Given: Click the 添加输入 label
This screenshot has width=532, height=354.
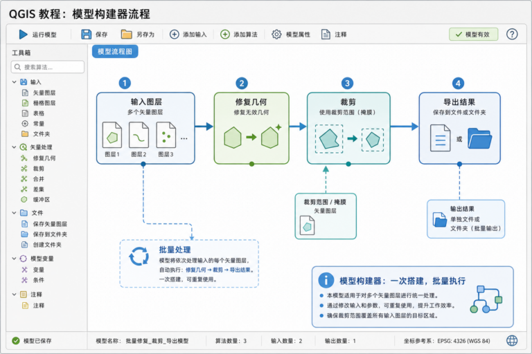Looking at the screenshot, I should pos(195,35).
